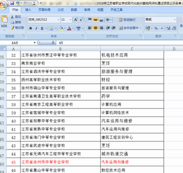Expand the font size dropdown
183x173 pixels.
(70, 20)
